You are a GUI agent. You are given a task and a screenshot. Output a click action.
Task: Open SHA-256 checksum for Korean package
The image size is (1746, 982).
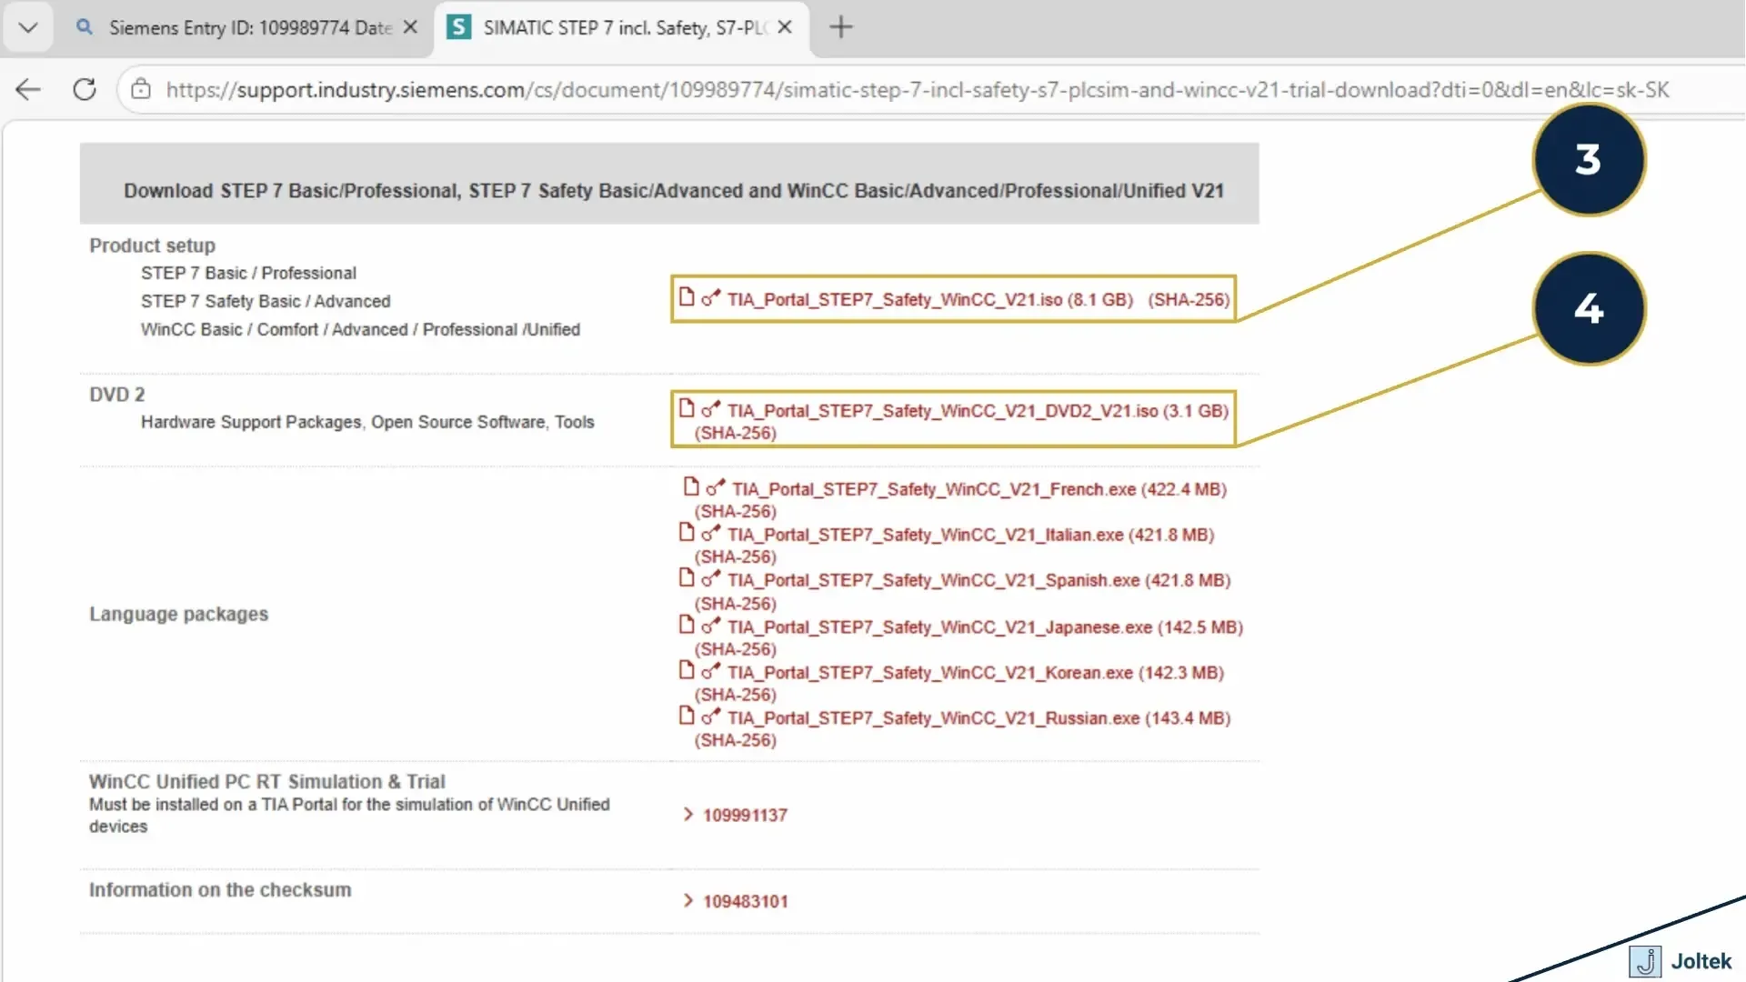click(x=735, y=695)
